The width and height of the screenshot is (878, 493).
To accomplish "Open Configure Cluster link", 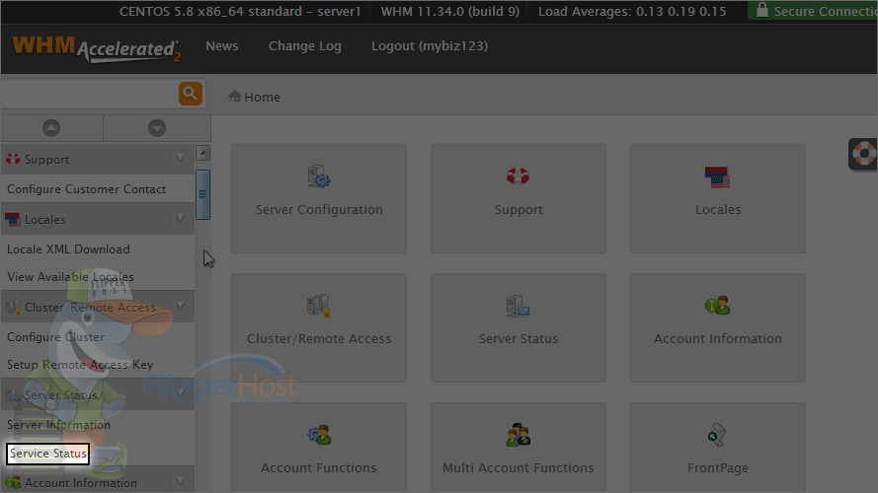I will click(55, 337).
